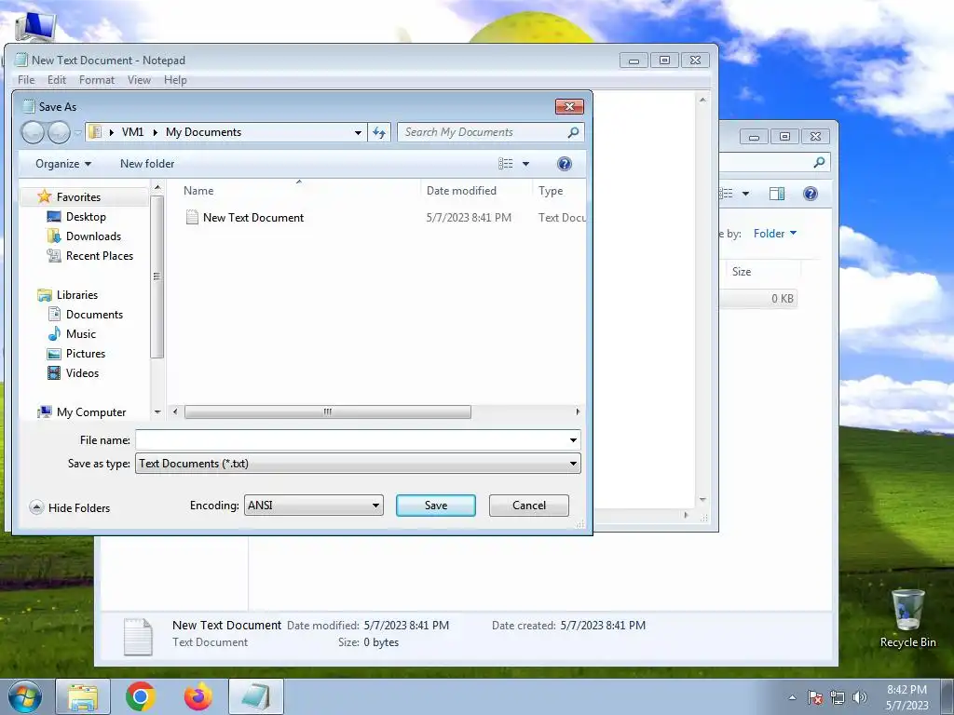Image resolution: width=954 pixels, height=715 pixels.
Task: Open Notepad Format menu
Action: point(97,80)
